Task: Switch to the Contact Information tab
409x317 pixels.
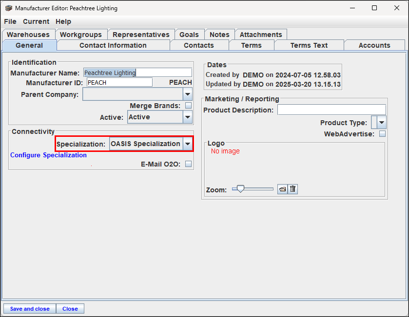Action: 113,45
